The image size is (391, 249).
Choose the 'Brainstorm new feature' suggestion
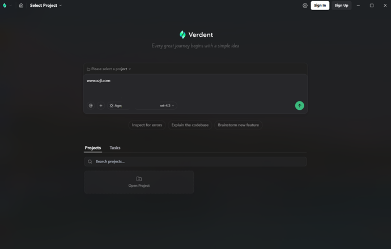pos(238,125)
